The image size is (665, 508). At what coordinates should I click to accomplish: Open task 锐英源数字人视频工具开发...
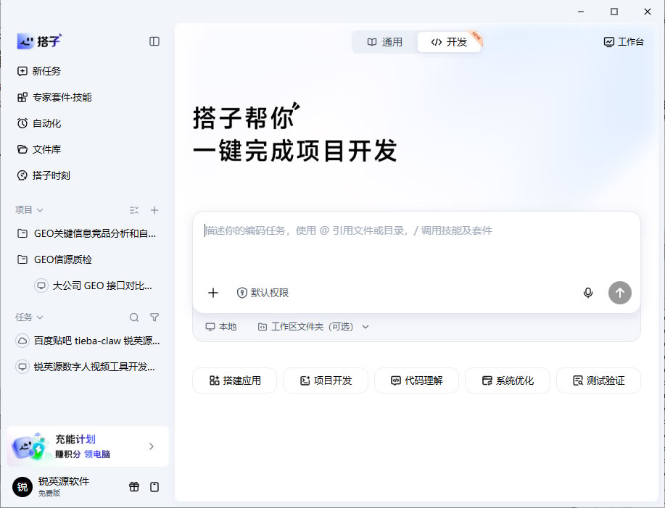(x=87, y=367)
